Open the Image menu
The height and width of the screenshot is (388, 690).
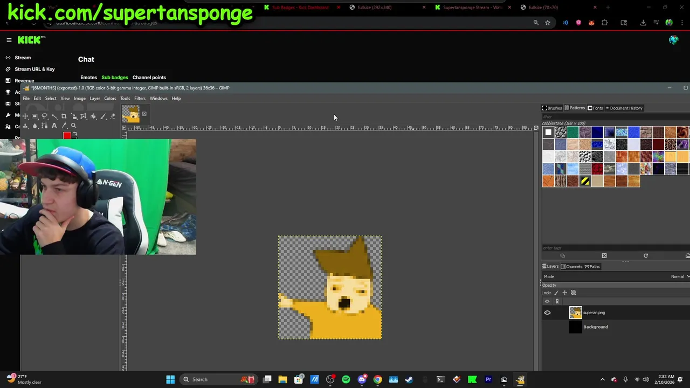(80, 98)
